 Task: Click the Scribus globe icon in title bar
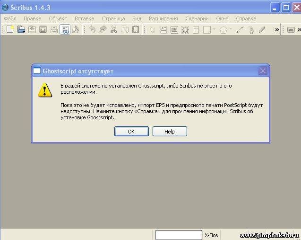pyautogui.click(x=5, y=8)
